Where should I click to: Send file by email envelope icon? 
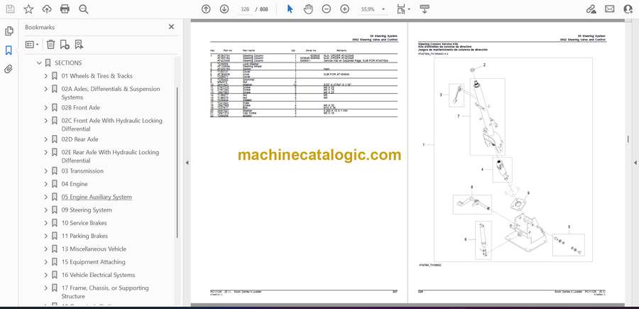coord(610,9)
